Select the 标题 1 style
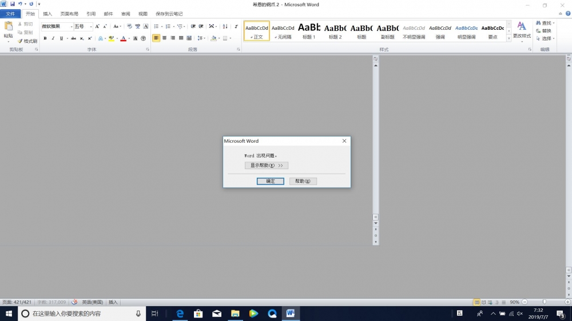The image size is (572, 321). tap(309, 31)
